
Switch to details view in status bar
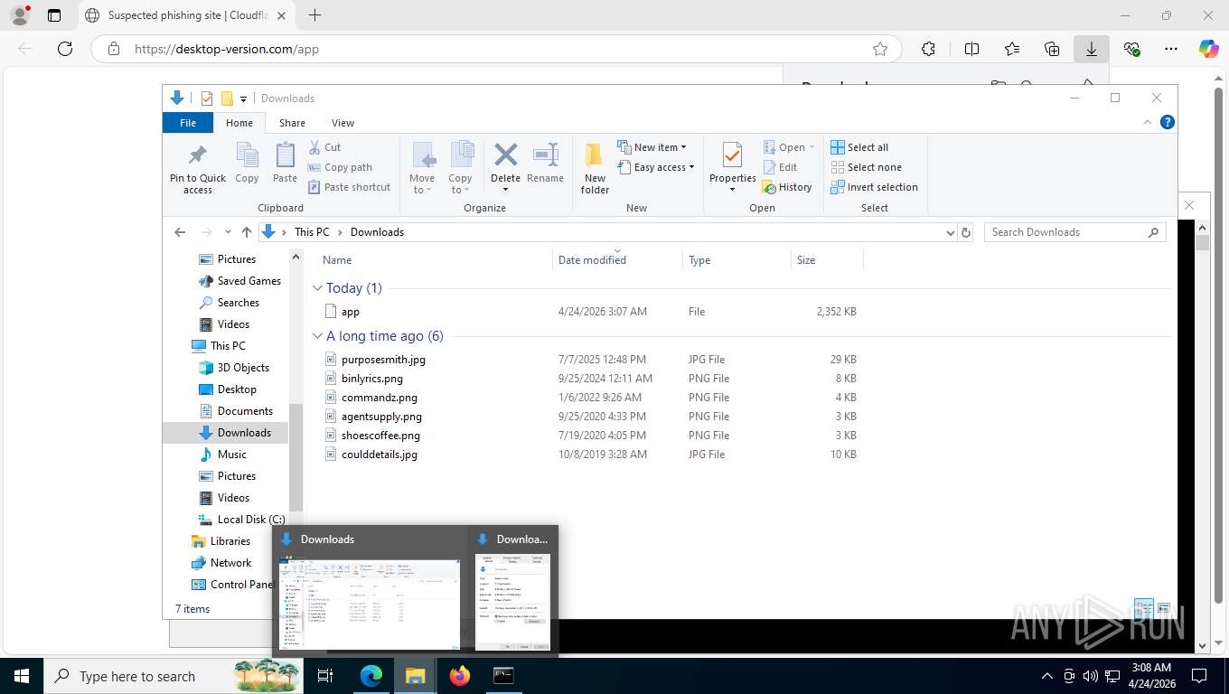click(x=1143, y=609)
